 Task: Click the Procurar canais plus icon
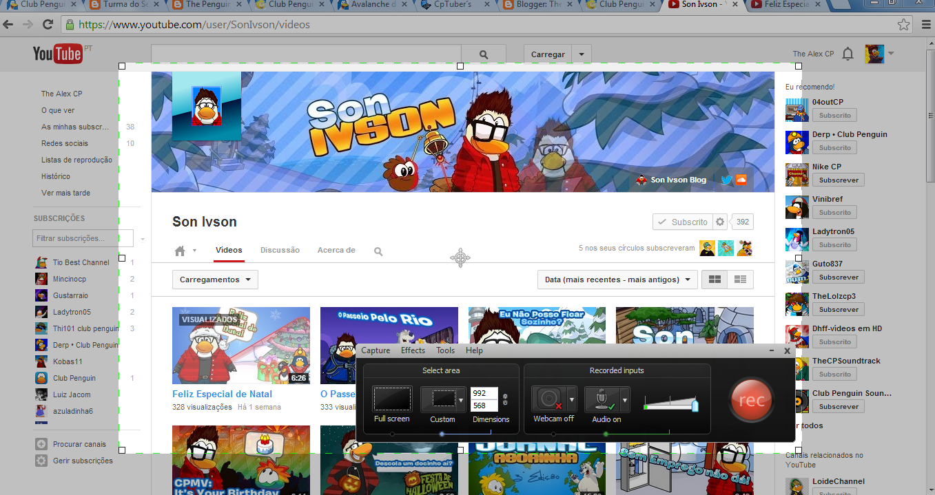click(41, 444)
